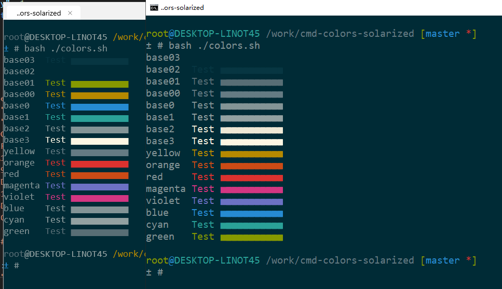The height and width of the screenshot is (289, 502).
Task: Click the bottom '± #' prompt in right window
Action: [155, 272]
